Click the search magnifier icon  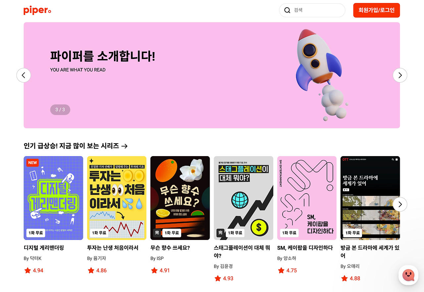click(x=287, y=10)
